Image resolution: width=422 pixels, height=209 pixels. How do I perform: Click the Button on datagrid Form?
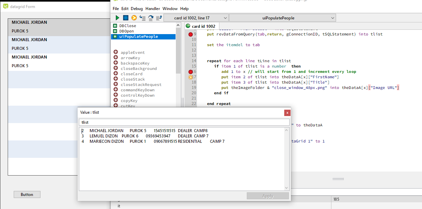click(27, 194)
